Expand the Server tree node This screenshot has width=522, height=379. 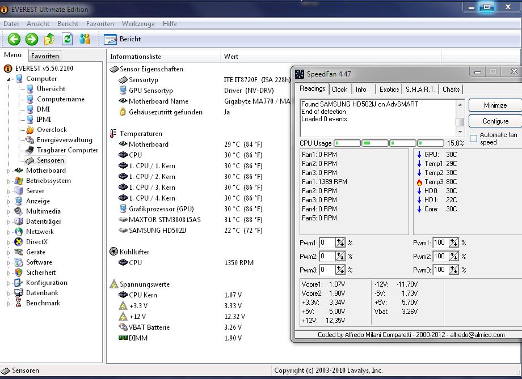pos(9,191)
